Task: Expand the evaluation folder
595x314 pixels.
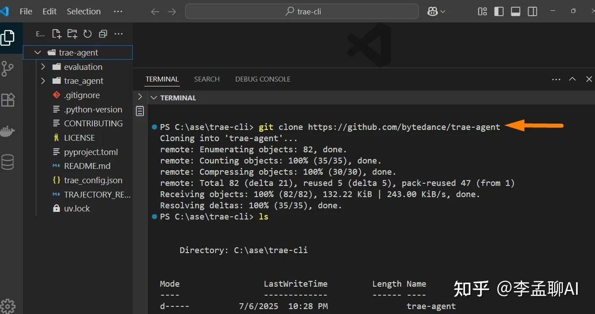Action: pyautogui.click(x=43, y=67)
